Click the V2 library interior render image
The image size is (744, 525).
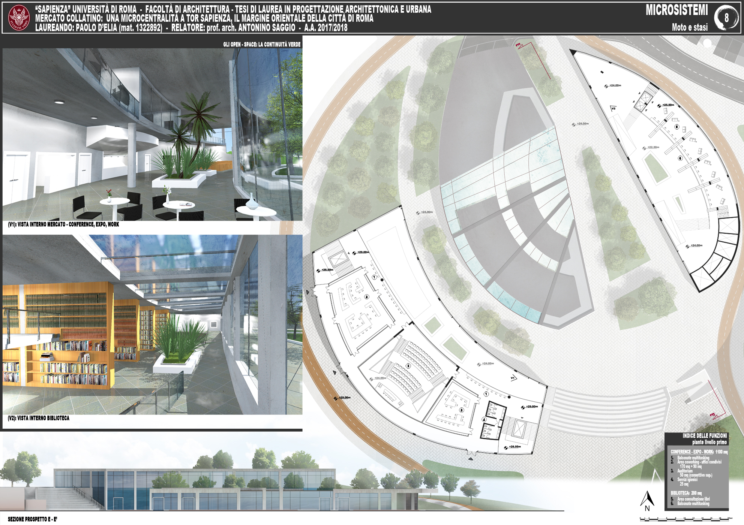tap(152, 325)
